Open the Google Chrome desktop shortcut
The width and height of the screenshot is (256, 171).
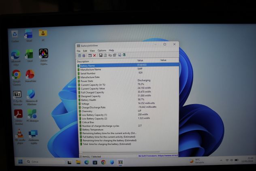(16, 78)
